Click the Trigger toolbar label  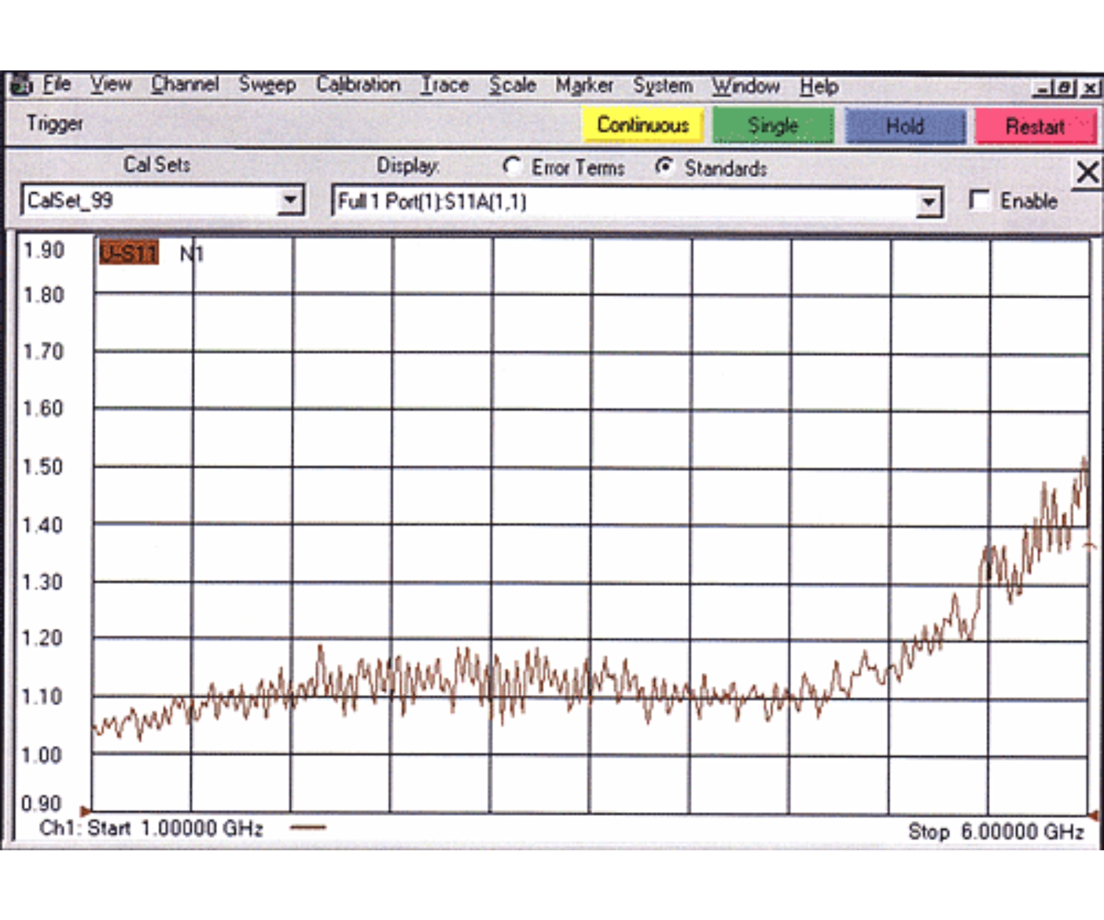tap(55, 123)
